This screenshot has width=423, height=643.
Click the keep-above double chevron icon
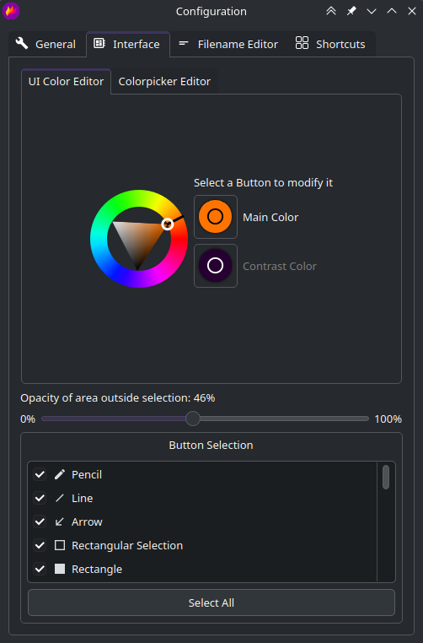[331, 11]
